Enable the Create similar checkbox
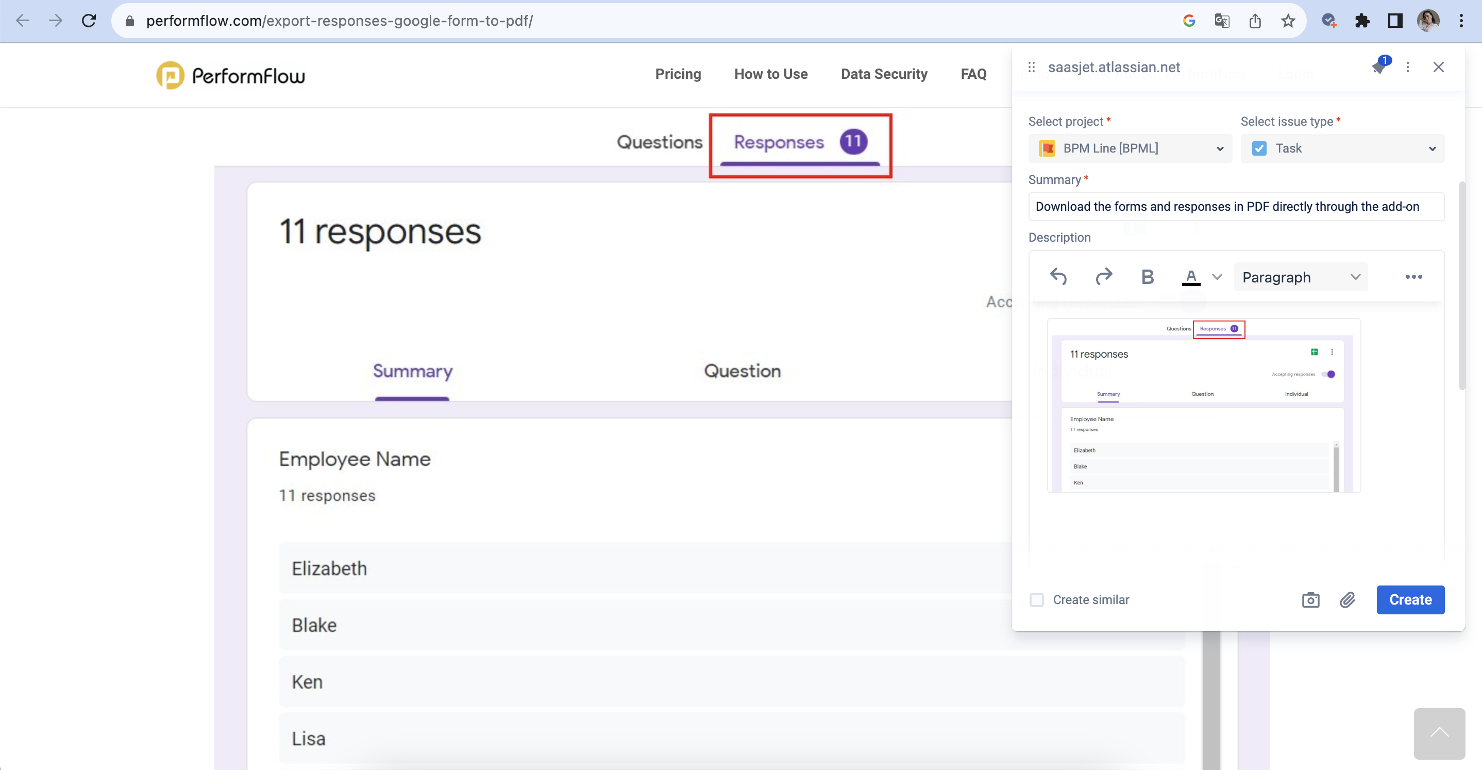 1037,599
